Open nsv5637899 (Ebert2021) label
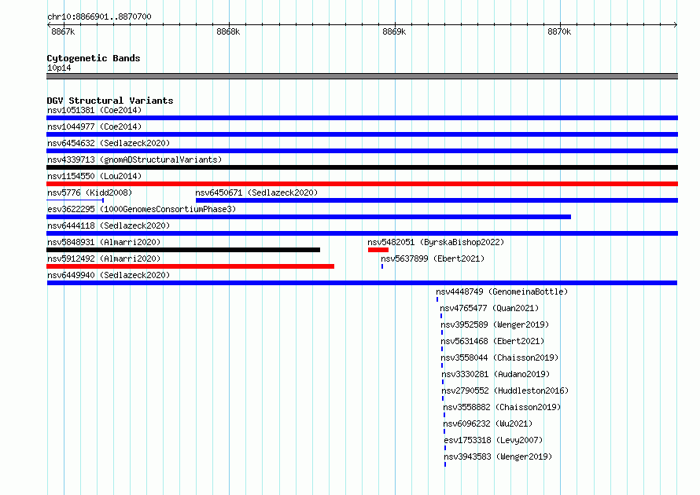 433,258
